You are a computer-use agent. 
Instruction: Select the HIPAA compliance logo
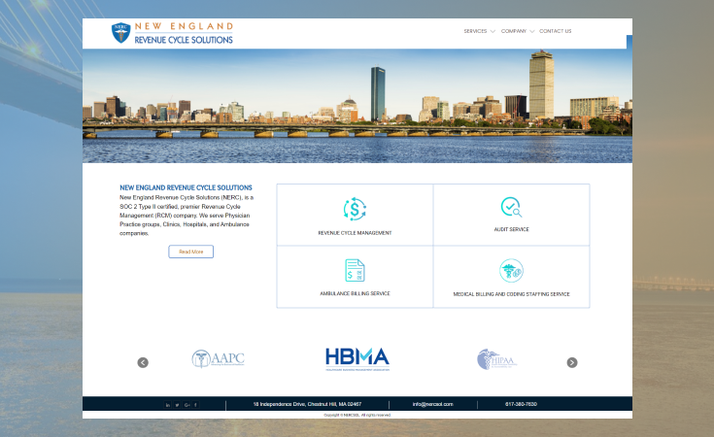[496, 359]
